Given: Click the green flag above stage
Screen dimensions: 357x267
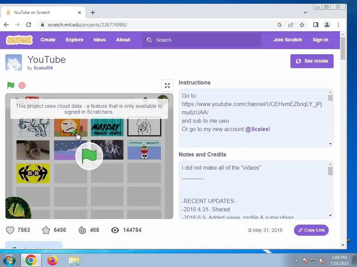Looking at the screenshot, I should point(11,86).
